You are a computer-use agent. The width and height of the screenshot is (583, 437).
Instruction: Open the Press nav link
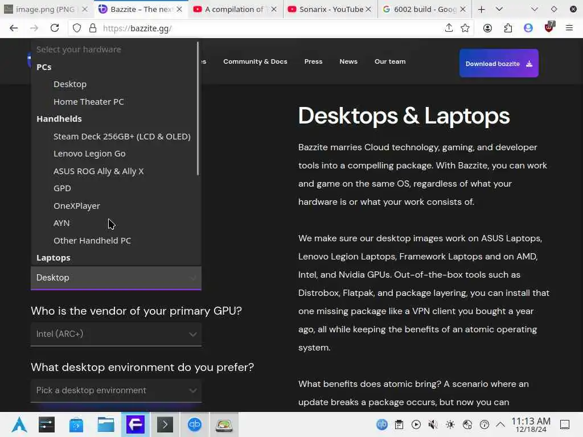314,61
